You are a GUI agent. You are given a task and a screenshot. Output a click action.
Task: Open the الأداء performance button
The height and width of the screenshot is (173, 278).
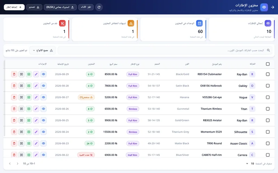pos(86,7)
